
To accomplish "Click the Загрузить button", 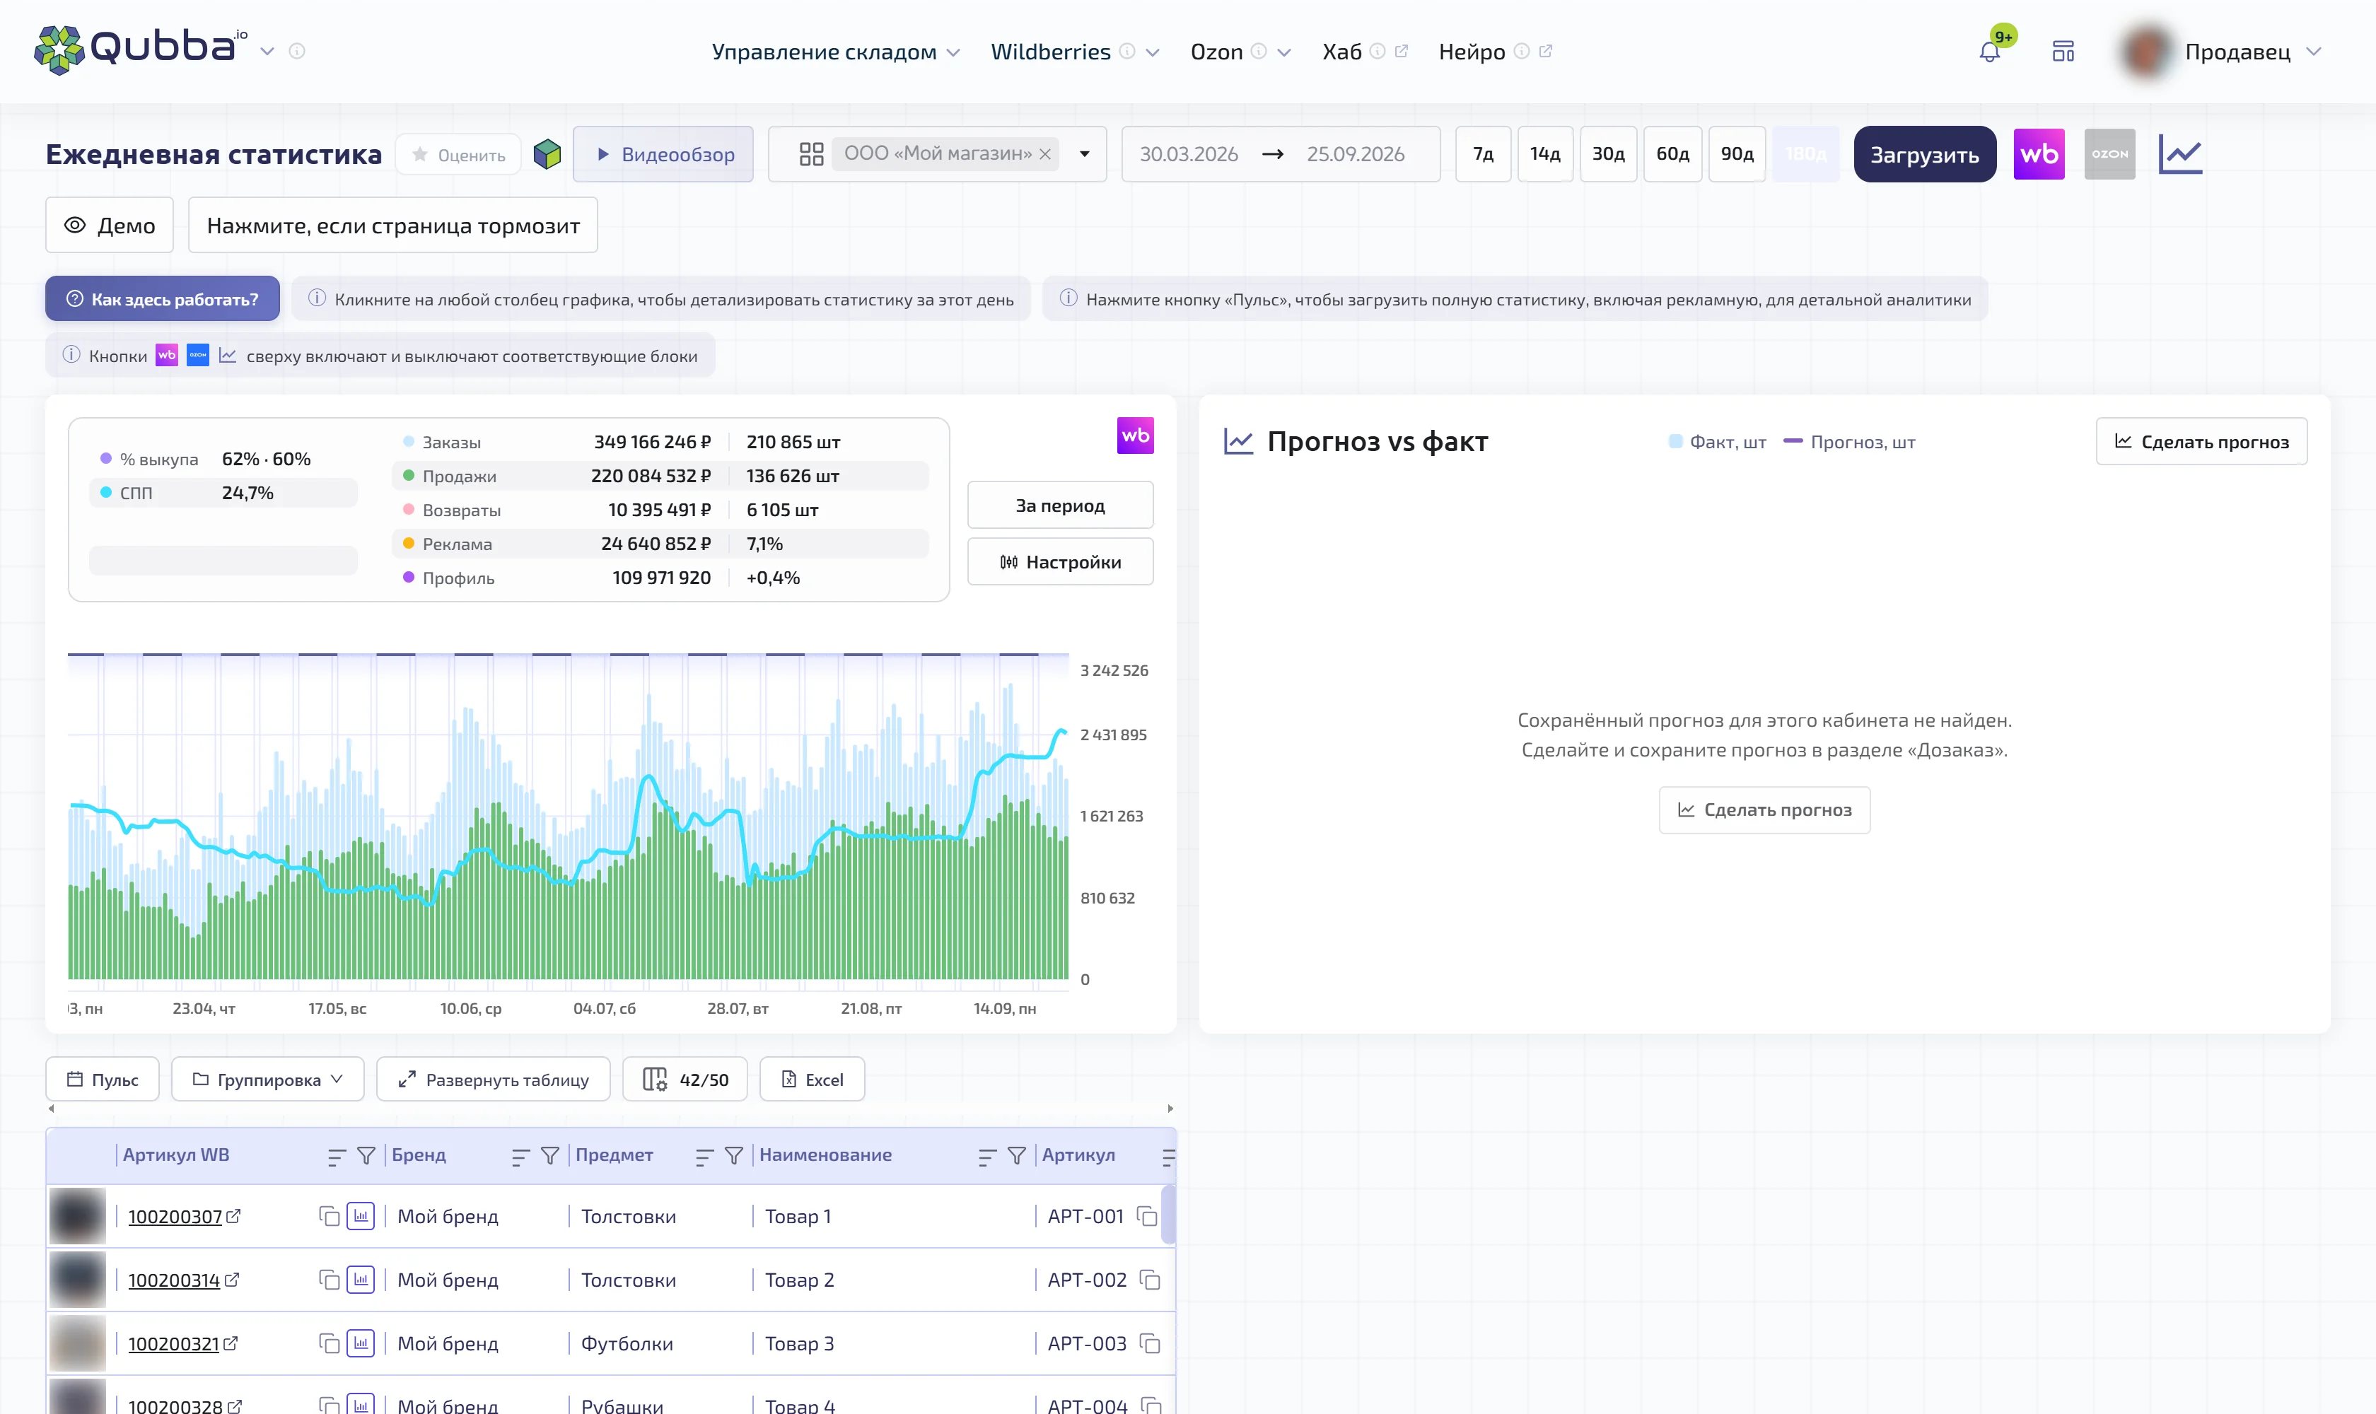I will pyautogui.click(x=1924, y=154).
